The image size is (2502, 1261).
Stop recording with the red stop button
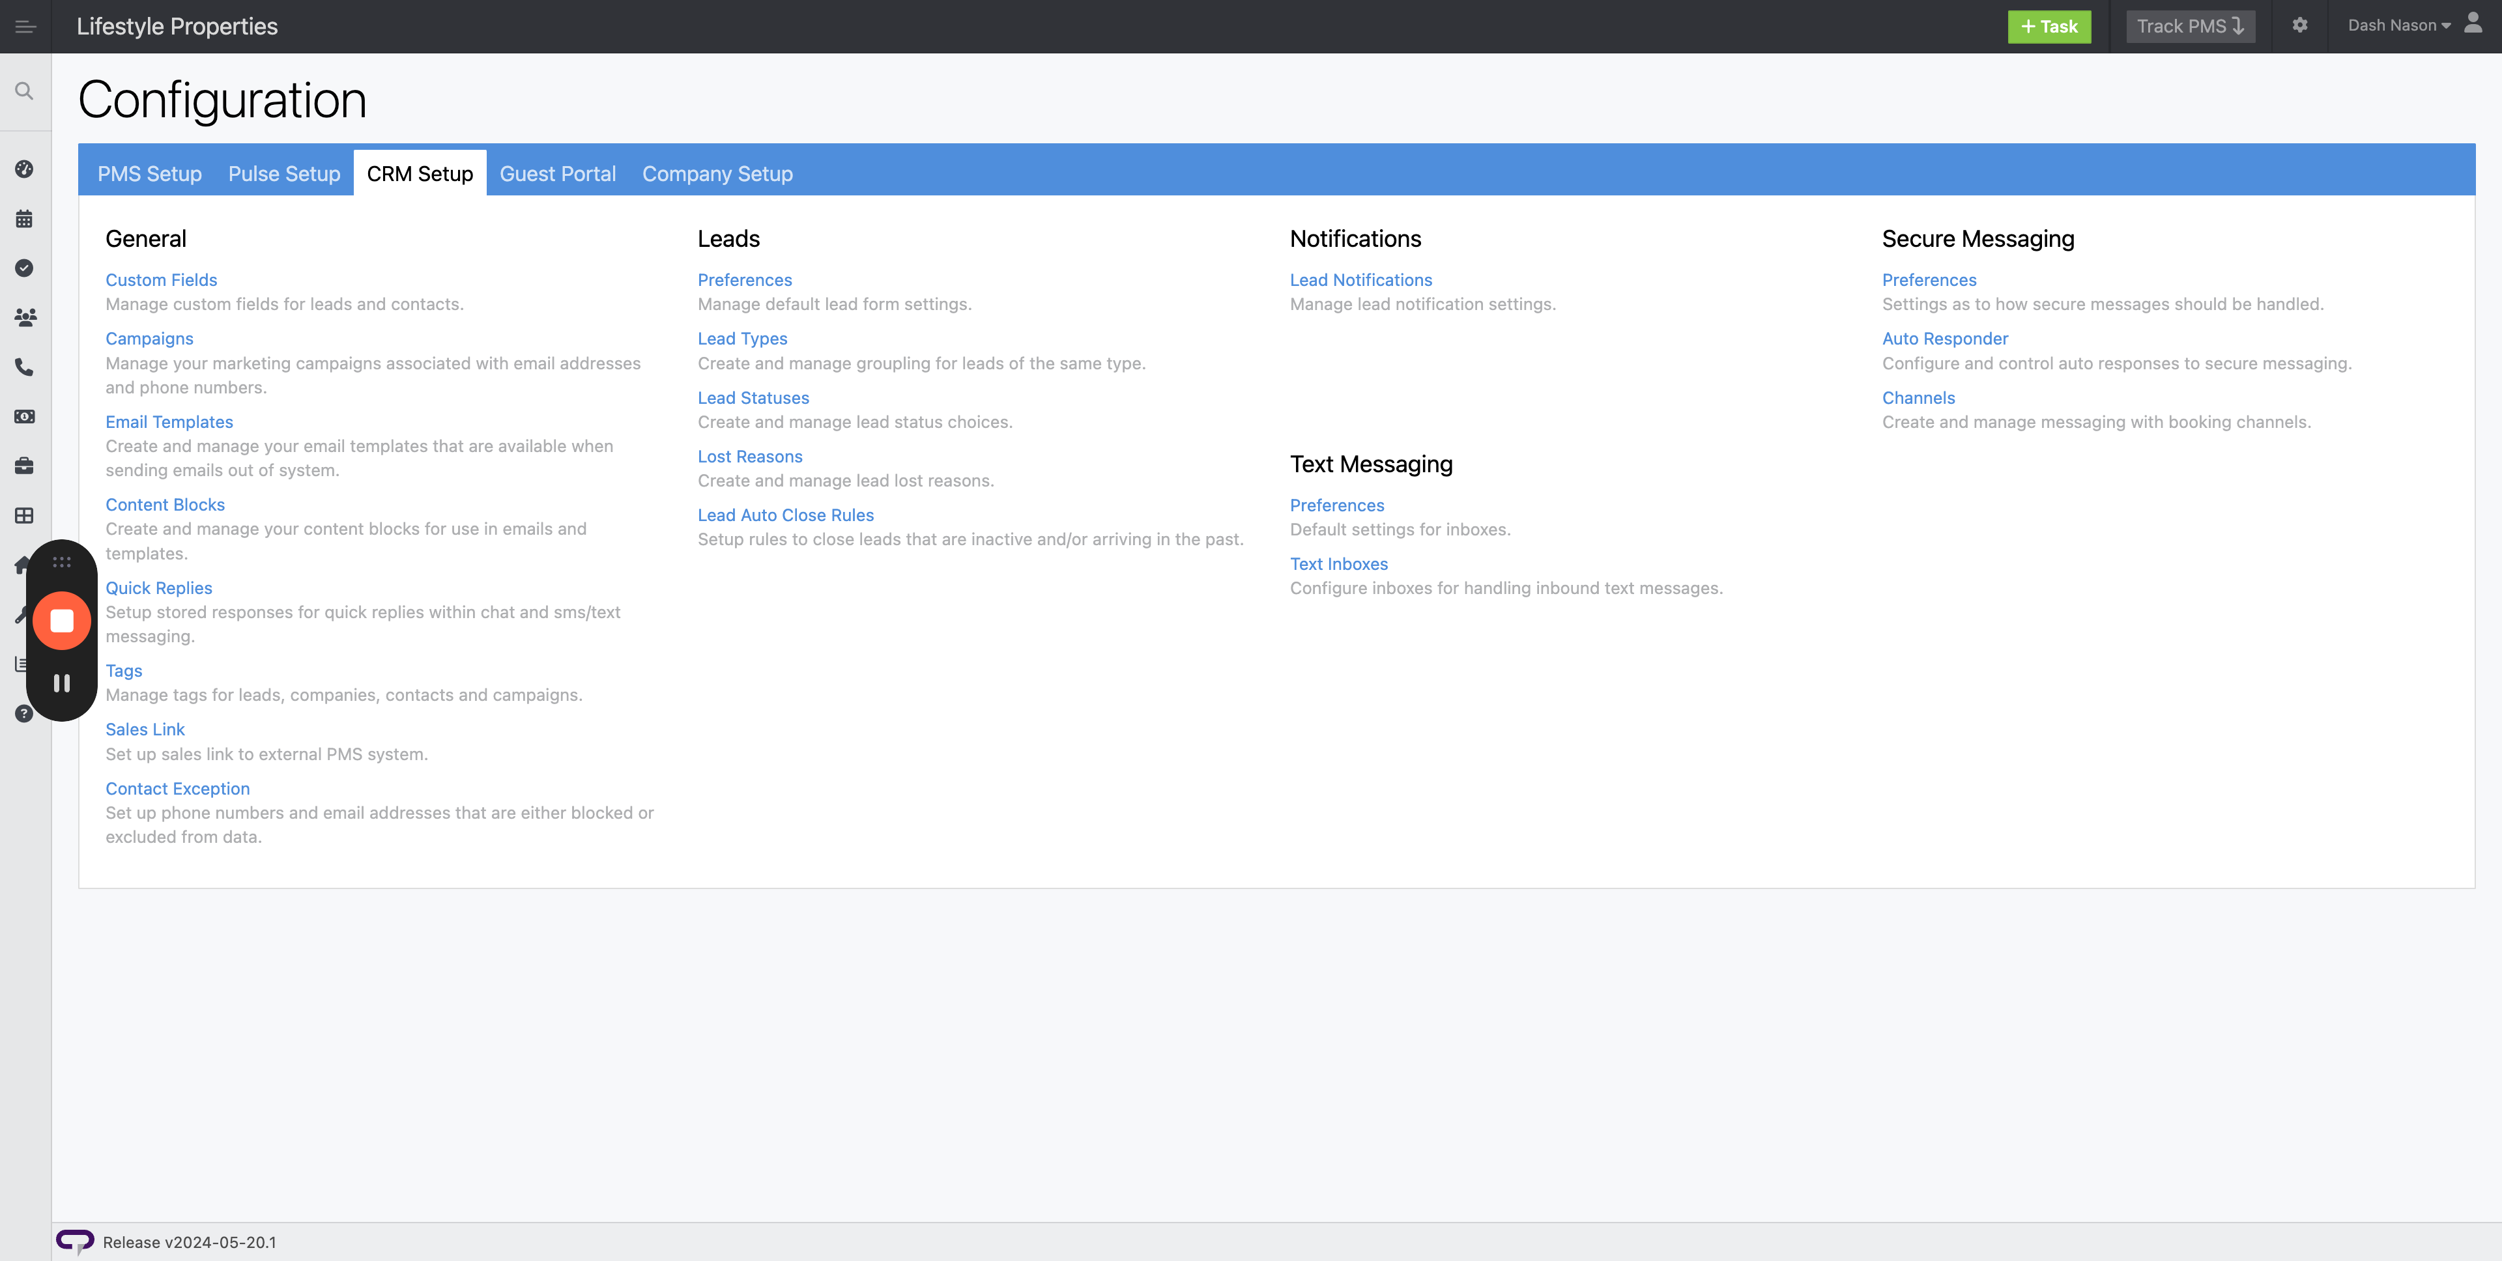[61, 620]
